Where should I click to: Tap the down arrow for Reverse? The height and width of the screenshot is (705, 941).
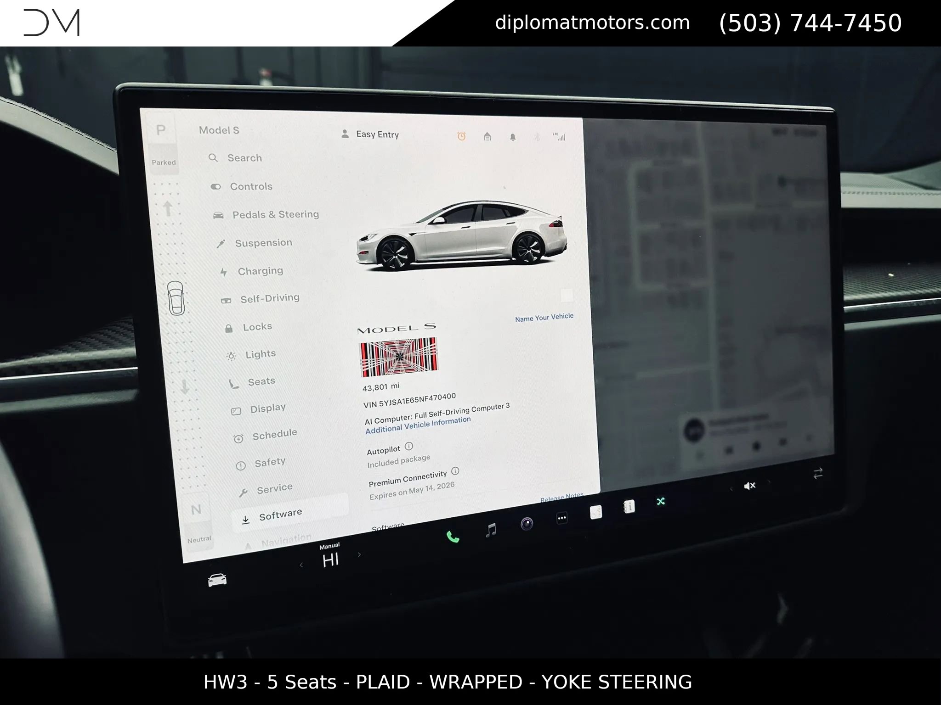184,386
